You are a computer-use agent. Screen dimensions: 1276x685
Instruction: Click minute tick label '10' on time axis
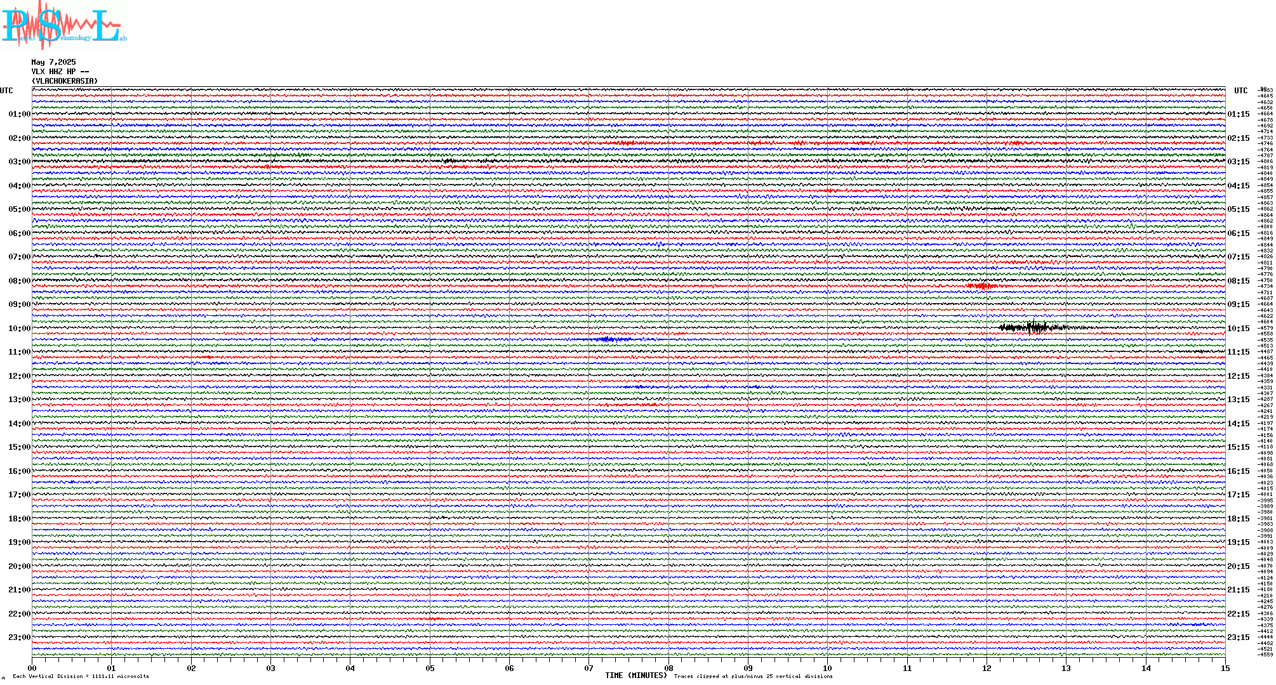coord(828,668)
